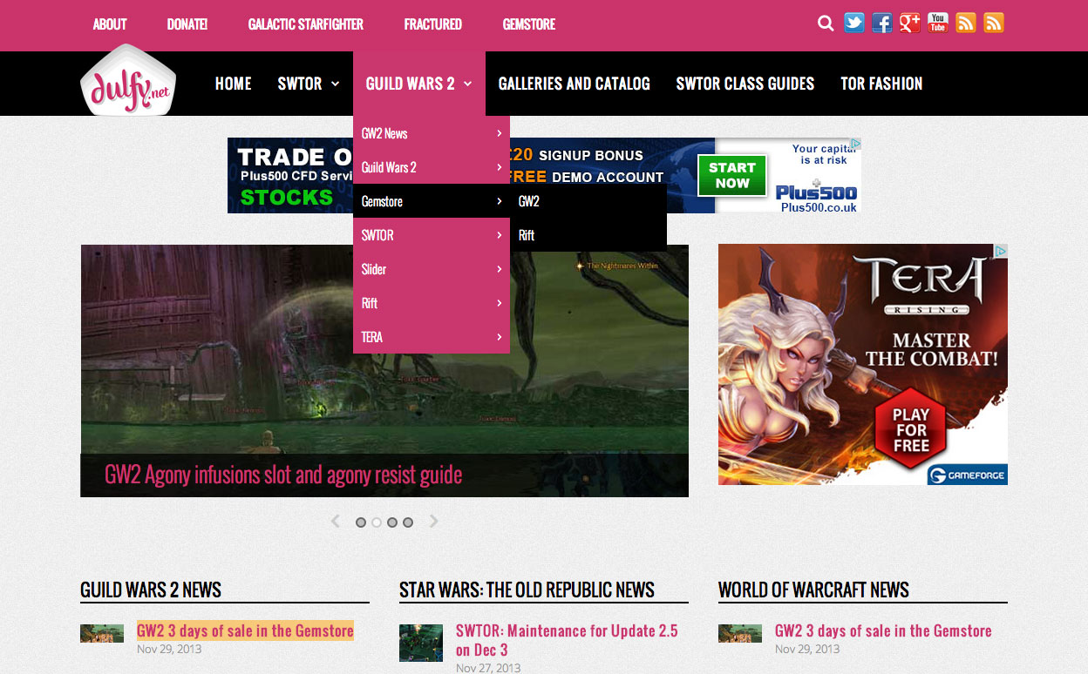The width and height of the screenshot is (1088, 674).
Task: Open Galactic Starfighter top link
Action: pyautogui.click(x=306, y=24)
